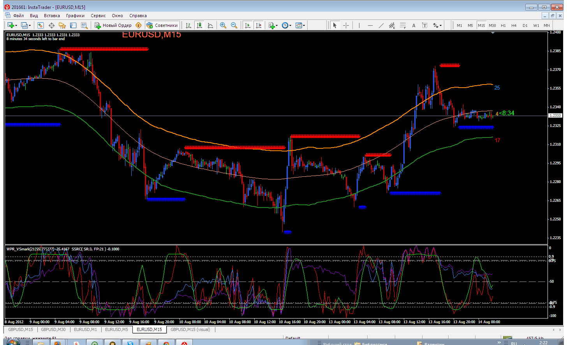
Task: Open the Navigator folder-star icon
Action: point(62,25)
